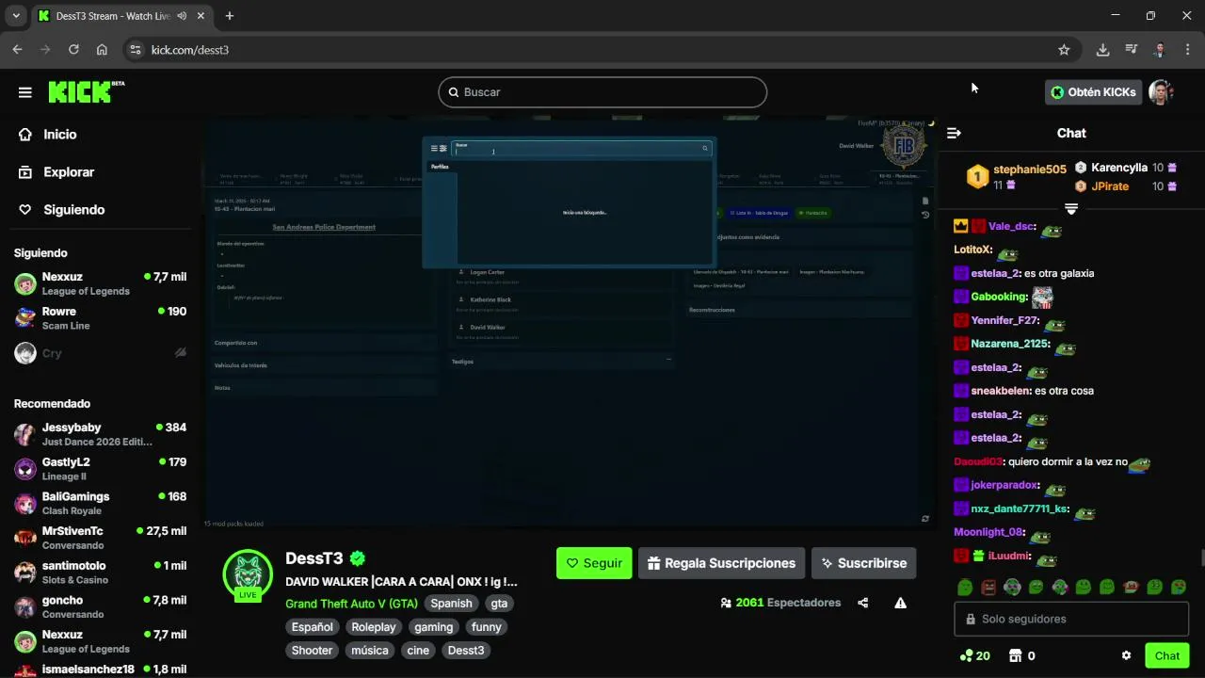Click the gold rank 1 badge for stephanie505
Viewport: 1205px width, 678px height.
(x=978, y=176)
